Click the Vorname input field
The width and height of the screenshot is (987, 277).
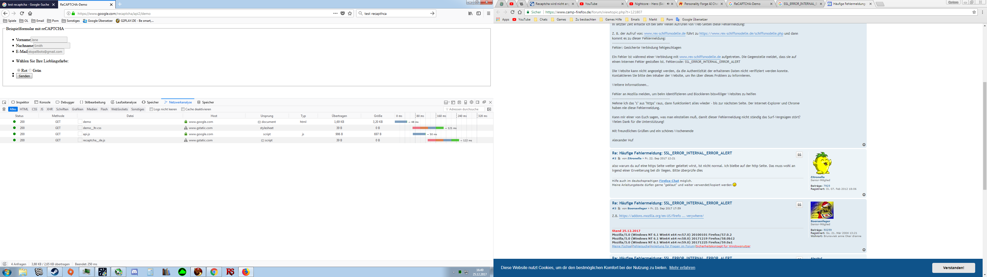[x=49, y=40]
